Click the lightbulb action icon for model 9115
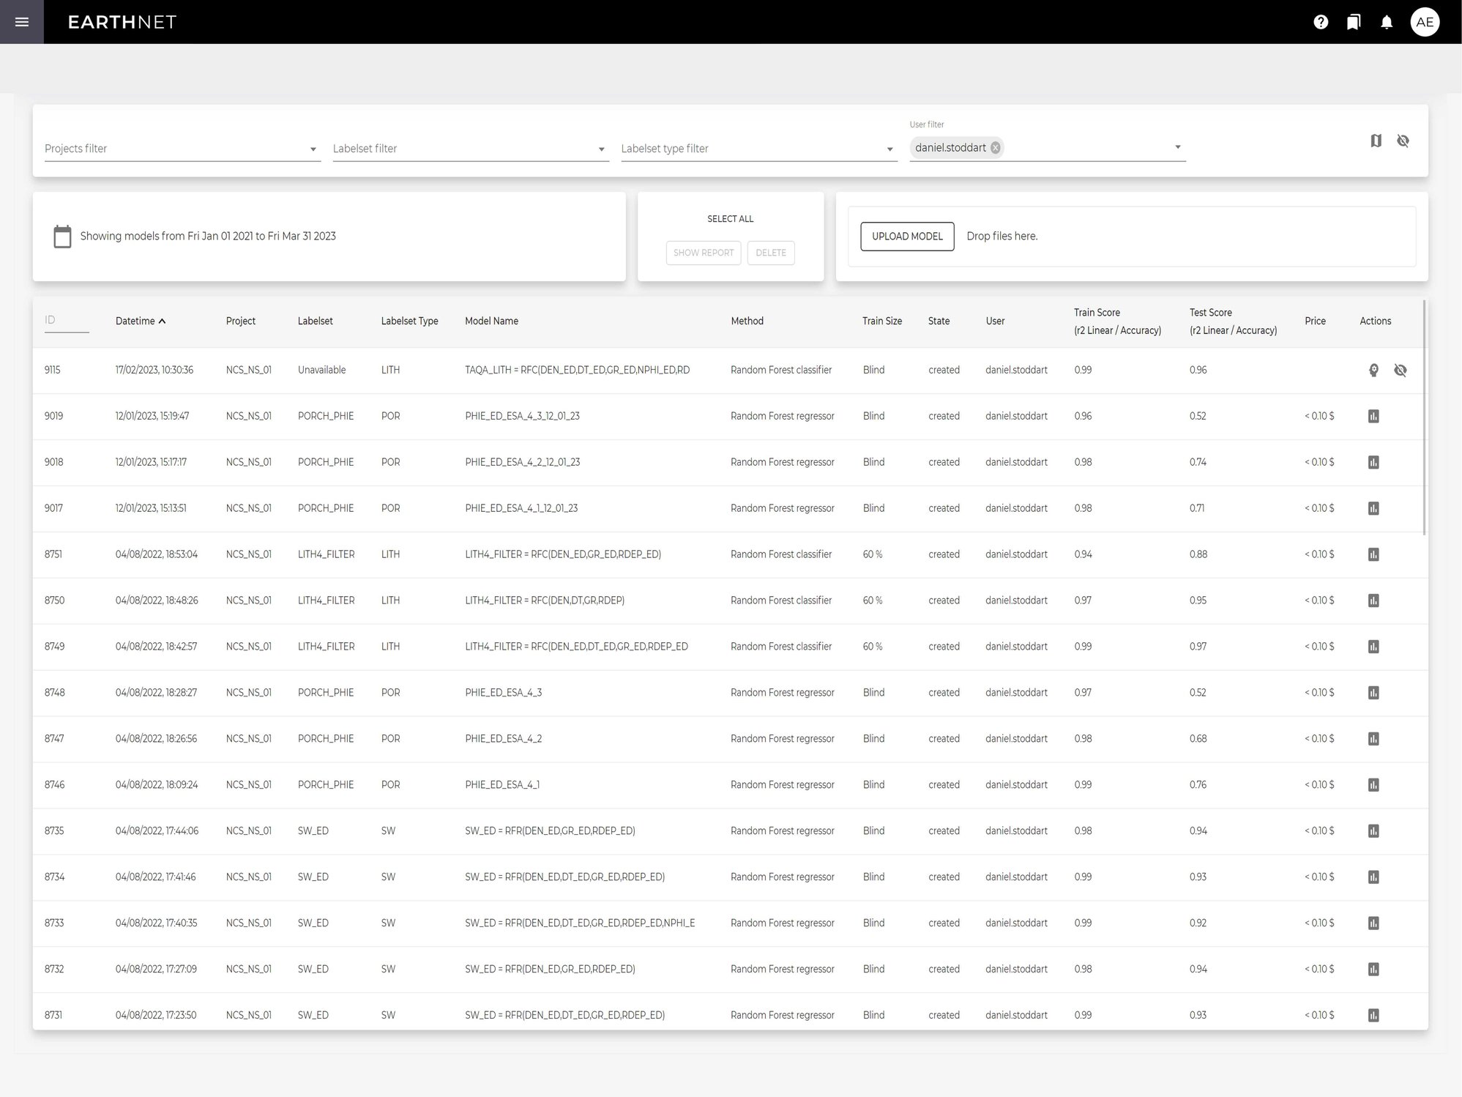Viewport: 1462px width, 1097px height. click(x=1373, y=370)
